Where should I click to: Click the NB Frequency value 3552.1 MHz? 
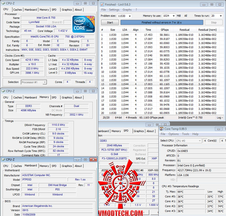coord(76,115)
